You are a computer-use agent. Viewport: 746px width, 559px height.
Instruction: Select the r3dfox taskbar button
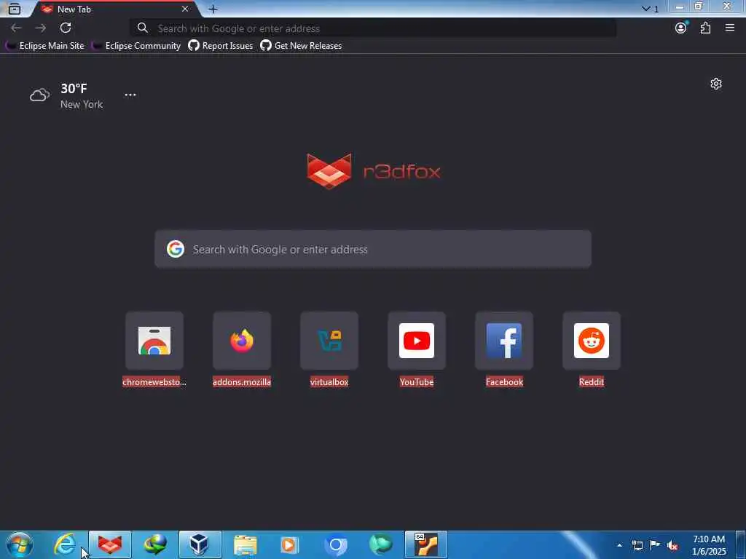(110, 544)
